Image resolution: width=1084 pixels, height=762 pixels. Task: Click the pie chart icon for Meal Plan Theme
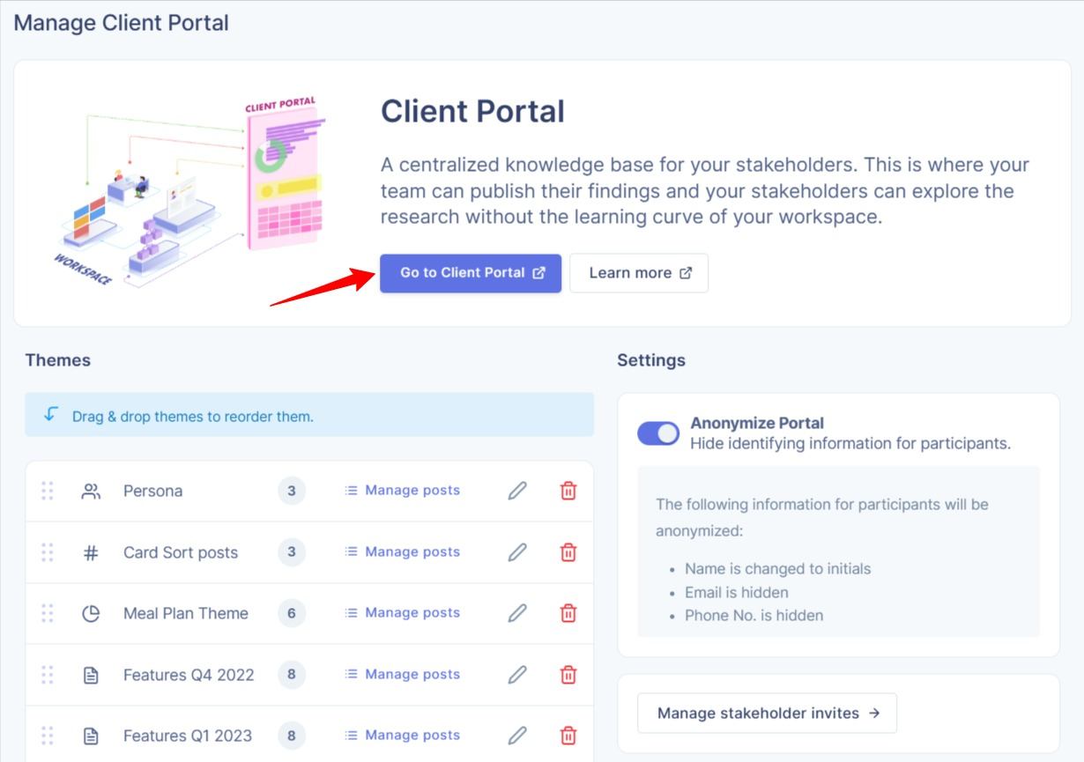[91, 613]
